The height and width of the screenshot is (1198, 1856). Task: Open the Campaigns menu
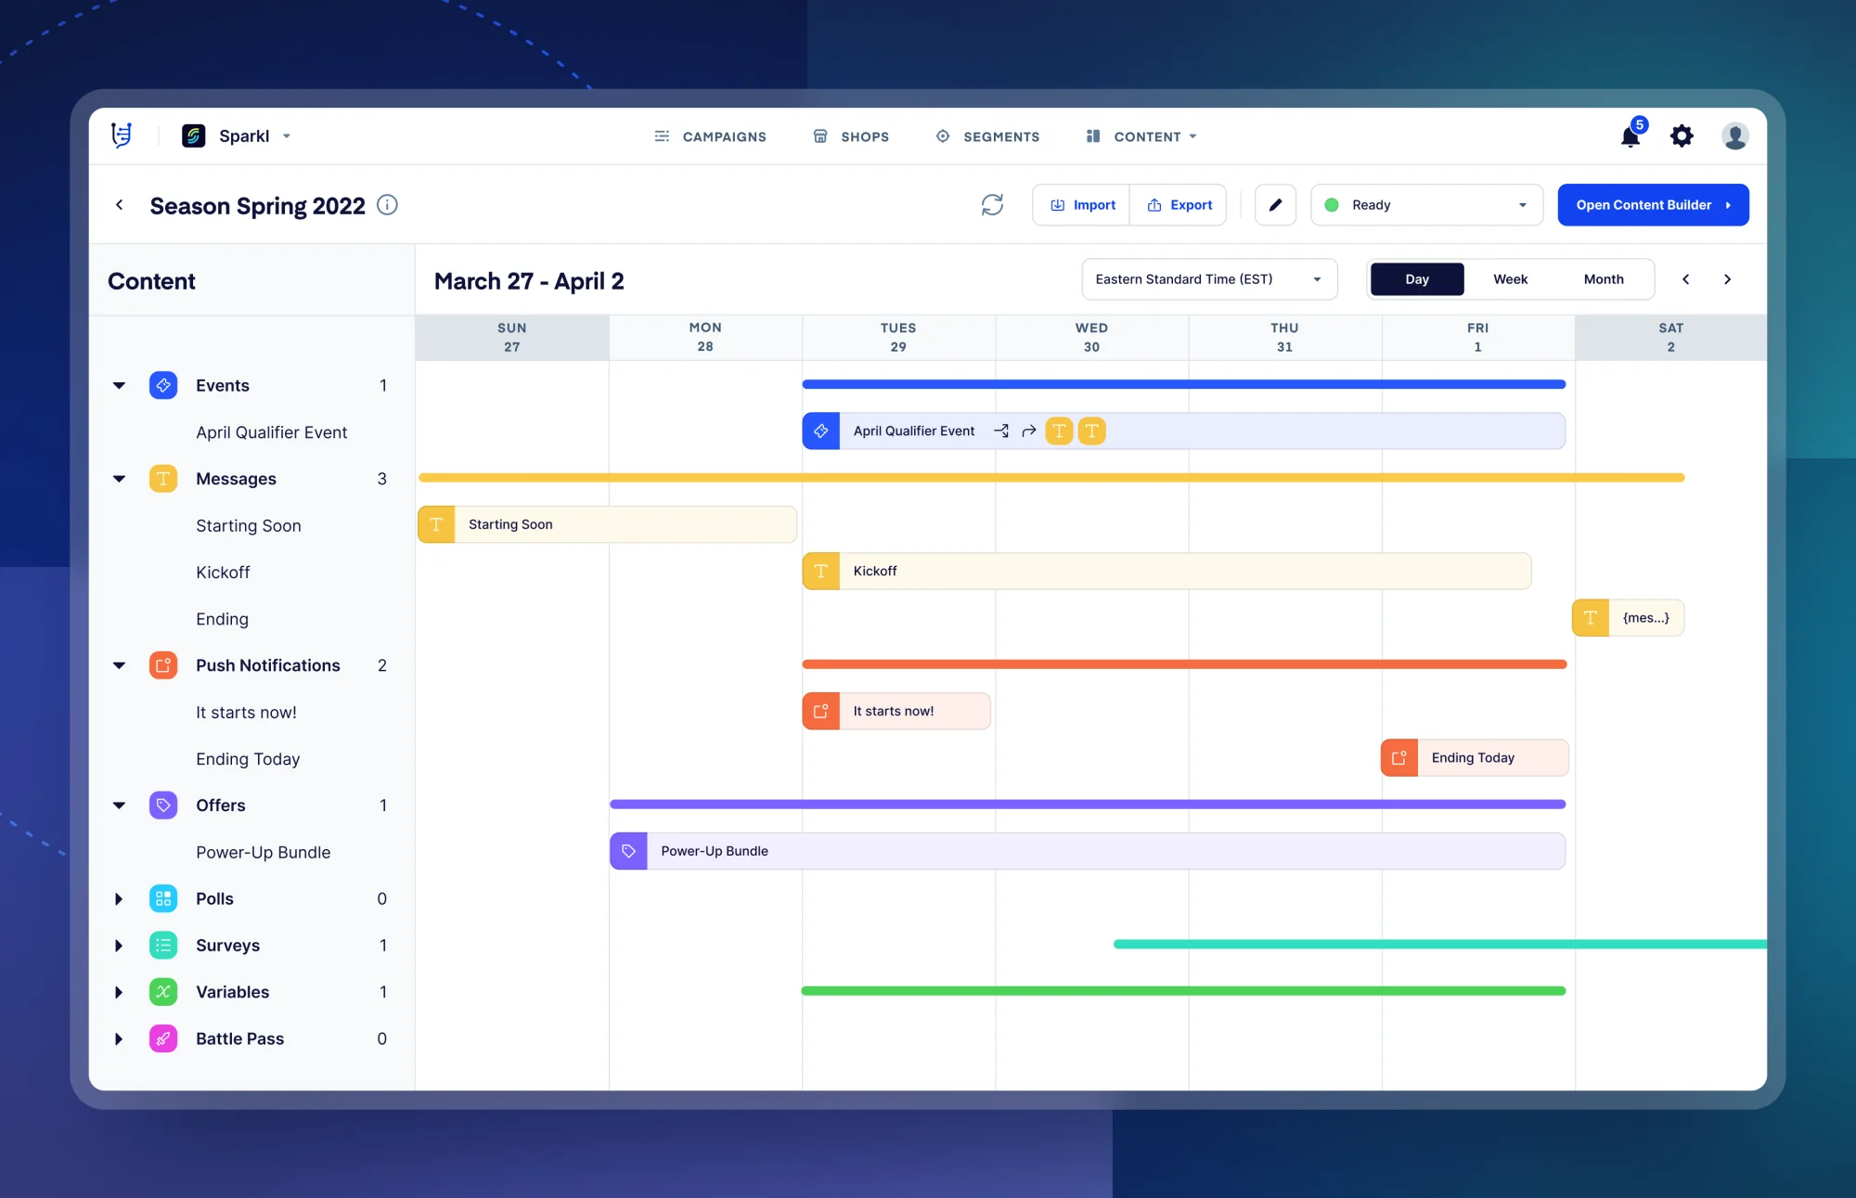711,136
